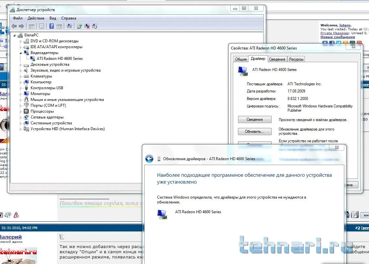Collapse the ElenaPC root node
Image resolution: width=369 pixels, height=264 pixels.
coord(15,35)
